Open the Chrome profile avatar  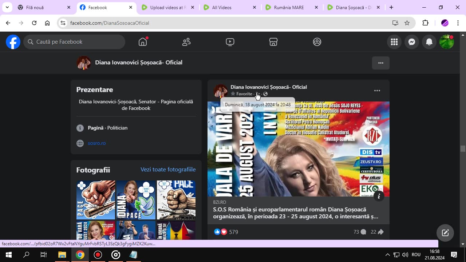[x=445, y=23]
